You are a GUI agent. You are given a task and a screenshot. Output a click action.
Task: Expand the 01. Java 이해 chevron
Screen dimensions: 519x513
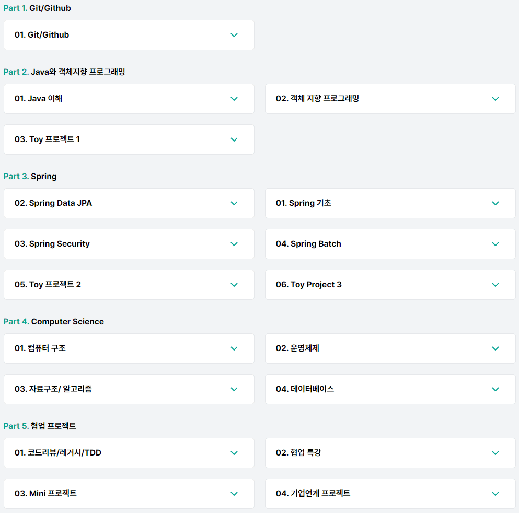point(234,99)
